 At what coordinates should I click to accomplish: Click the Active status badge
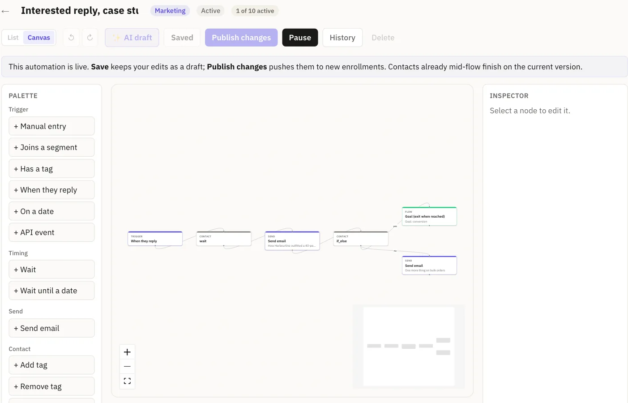point(210,11)
